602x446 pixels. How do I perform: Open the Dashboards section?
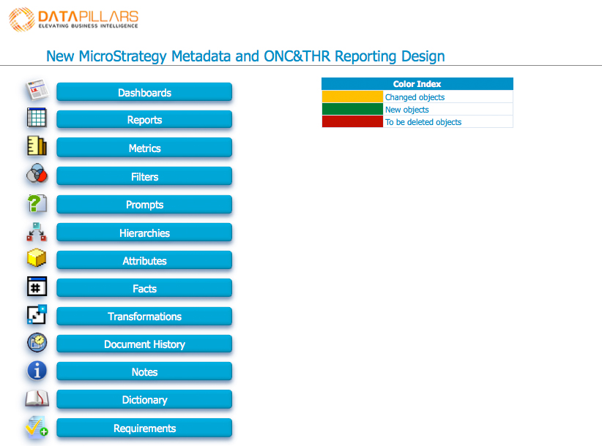[144, 92]
